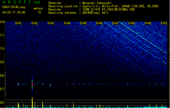Viewport: 170px width, 108px height.
Task: Click the 0341 time marker
Action: coord(18,23)
